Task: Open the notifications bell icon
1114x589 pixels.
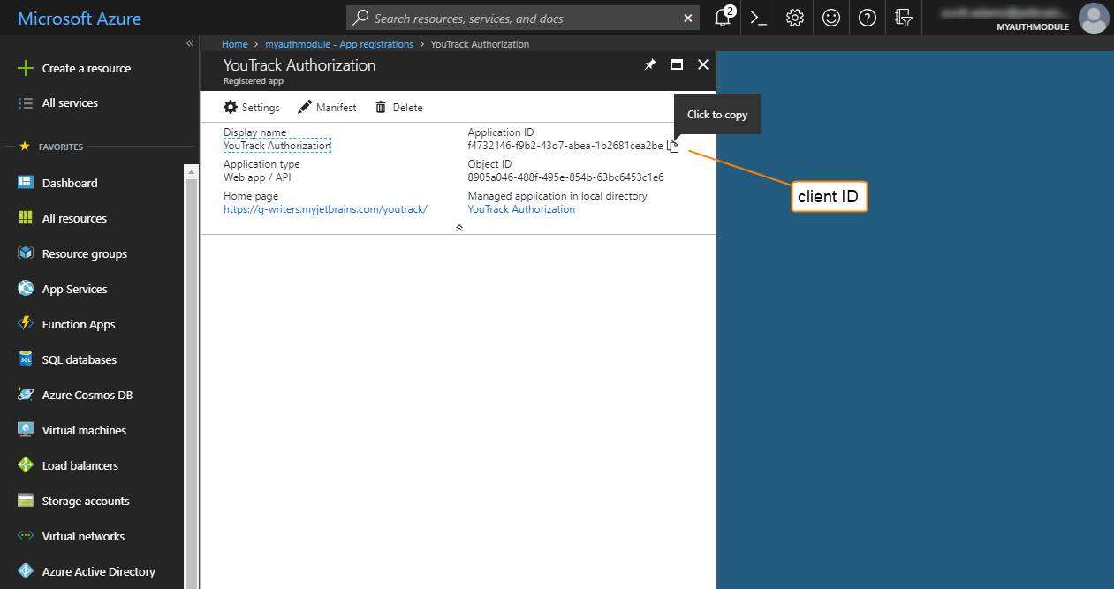Action: [x=724, y=18]
